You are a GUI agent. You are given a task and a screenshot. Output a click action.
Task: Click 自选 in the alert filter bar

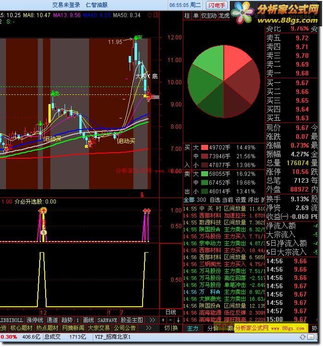(x=215, y=200)
